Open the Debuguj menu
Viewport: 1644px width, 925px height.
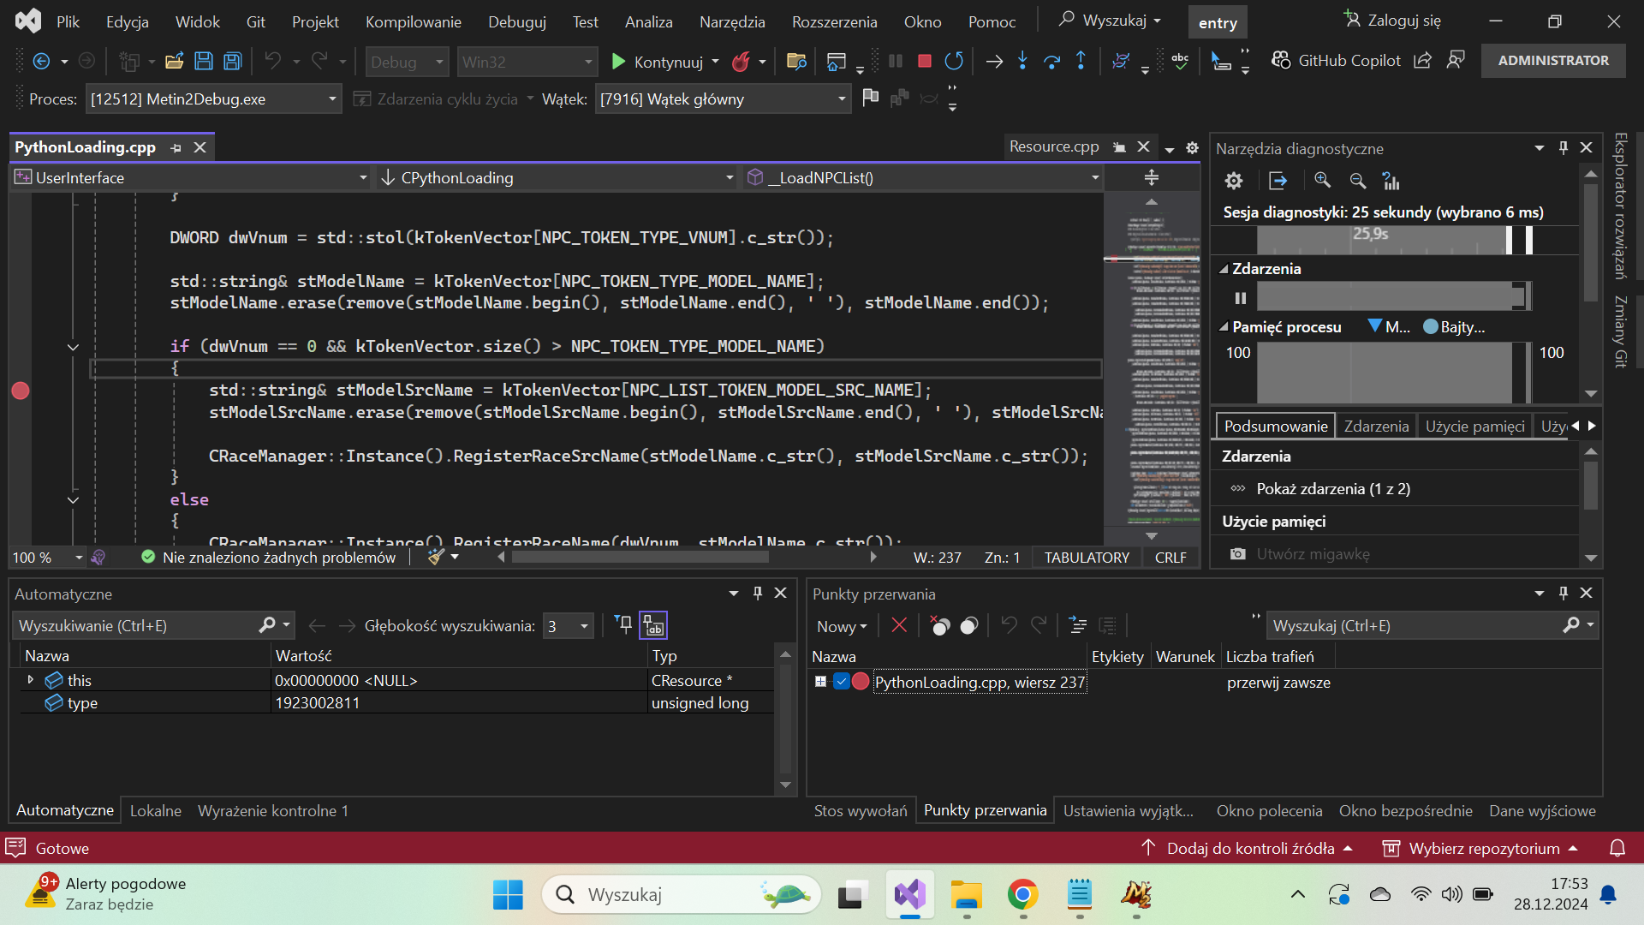[x=516, y=21]
